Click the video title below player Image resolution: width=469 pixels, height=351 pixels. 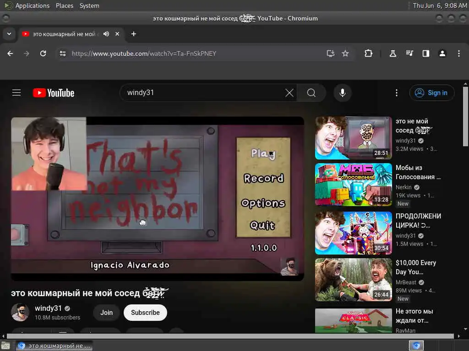point(90,293)
